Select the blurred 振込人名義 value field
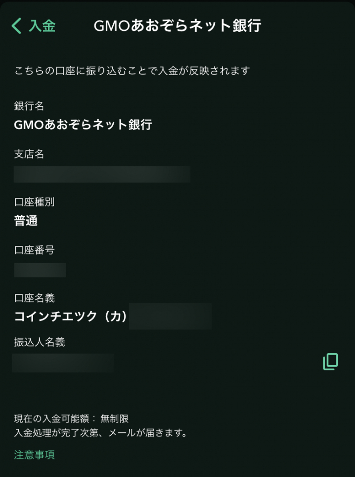Viewport: 355px width, 477px height. [x=63, y=363]
